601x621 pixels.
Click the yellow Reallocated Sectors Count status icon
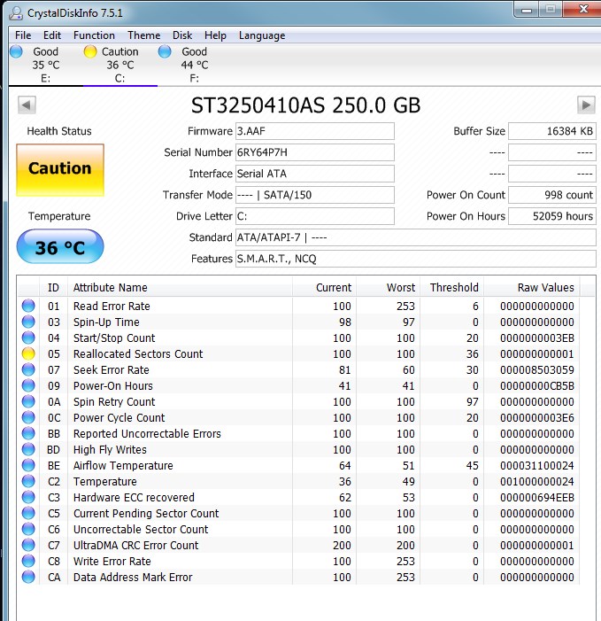tap(28, 354)
